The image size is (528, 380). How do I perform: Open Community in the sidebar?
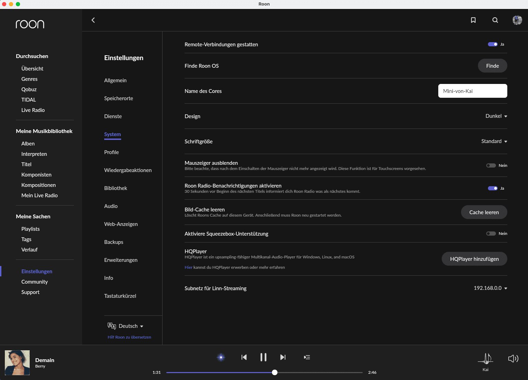click(x=35, y=282)
